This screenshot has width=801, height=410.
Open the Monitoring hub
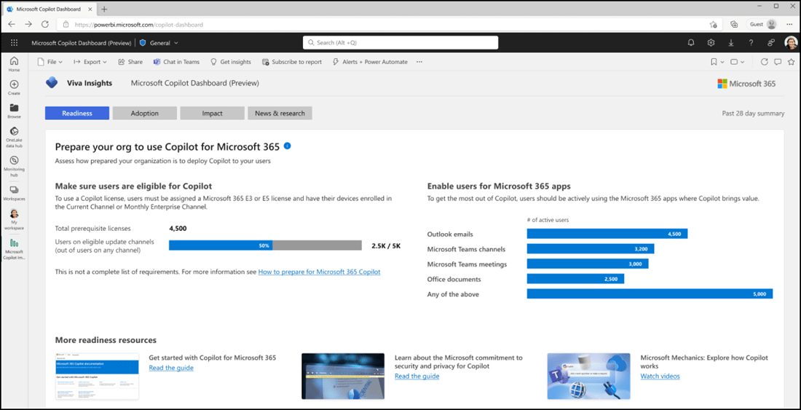point(15,166)
